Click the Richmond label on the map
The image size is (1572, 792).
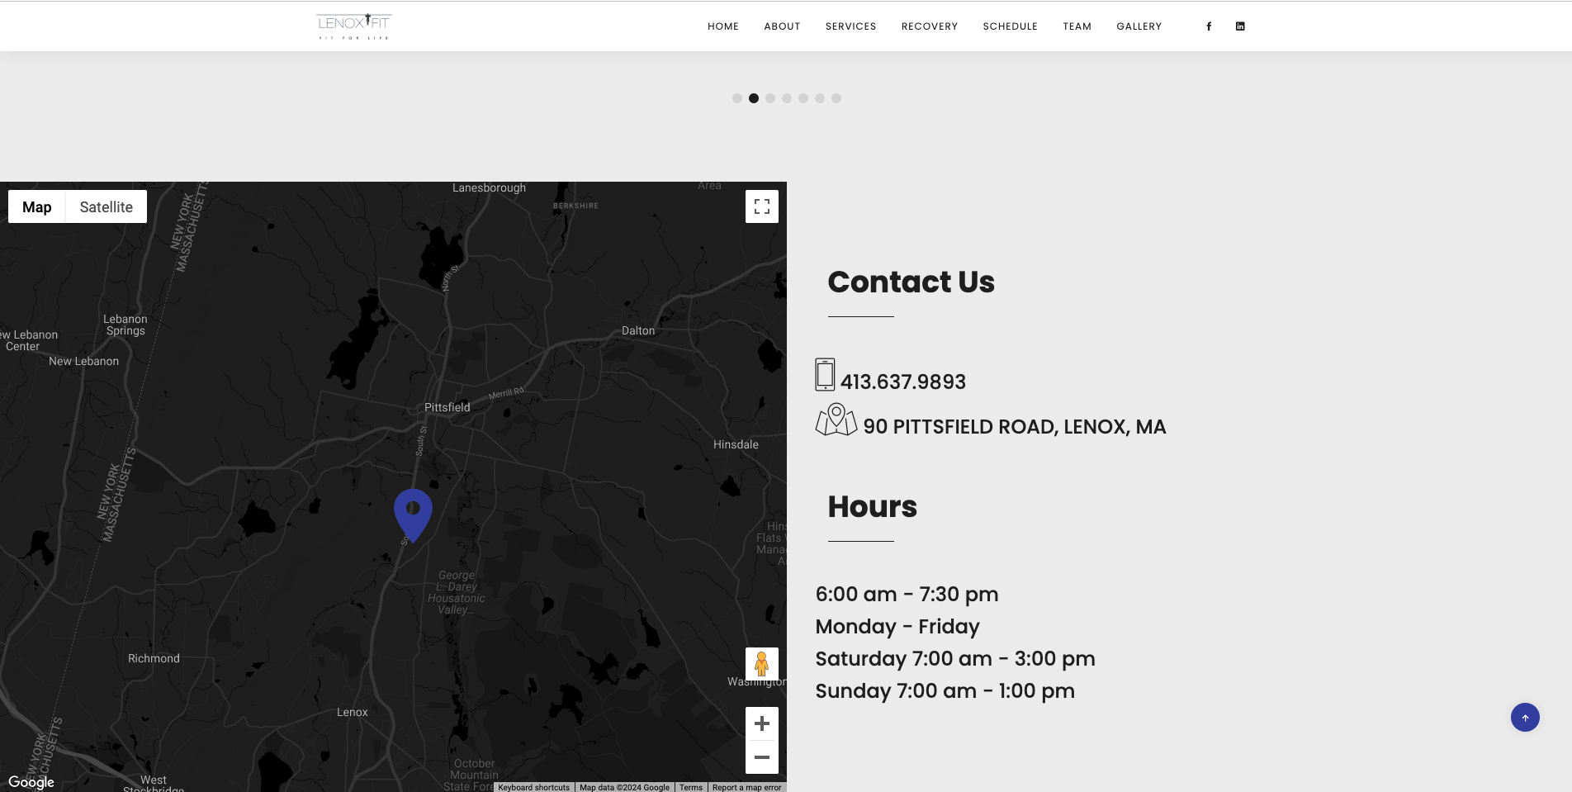[x=154, y=658]
